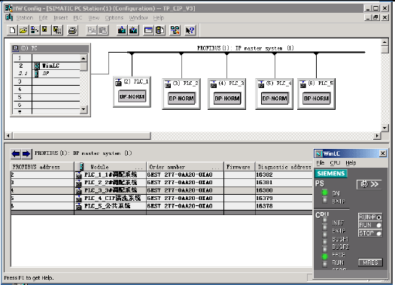
Task: Click diagnostic address 16380 cell
Action: pyautogui.click(x=284, y=190)
